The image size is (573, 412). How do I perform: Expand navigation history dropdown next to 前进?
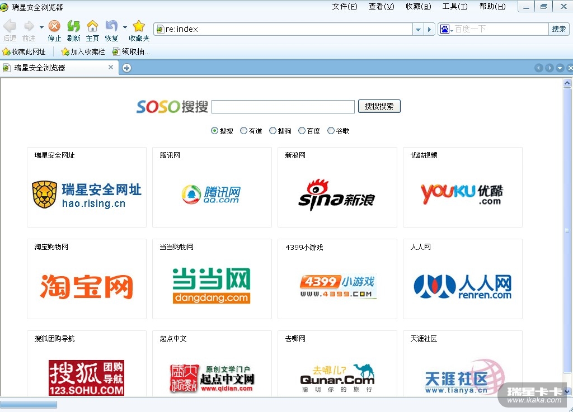pos(41,27)
